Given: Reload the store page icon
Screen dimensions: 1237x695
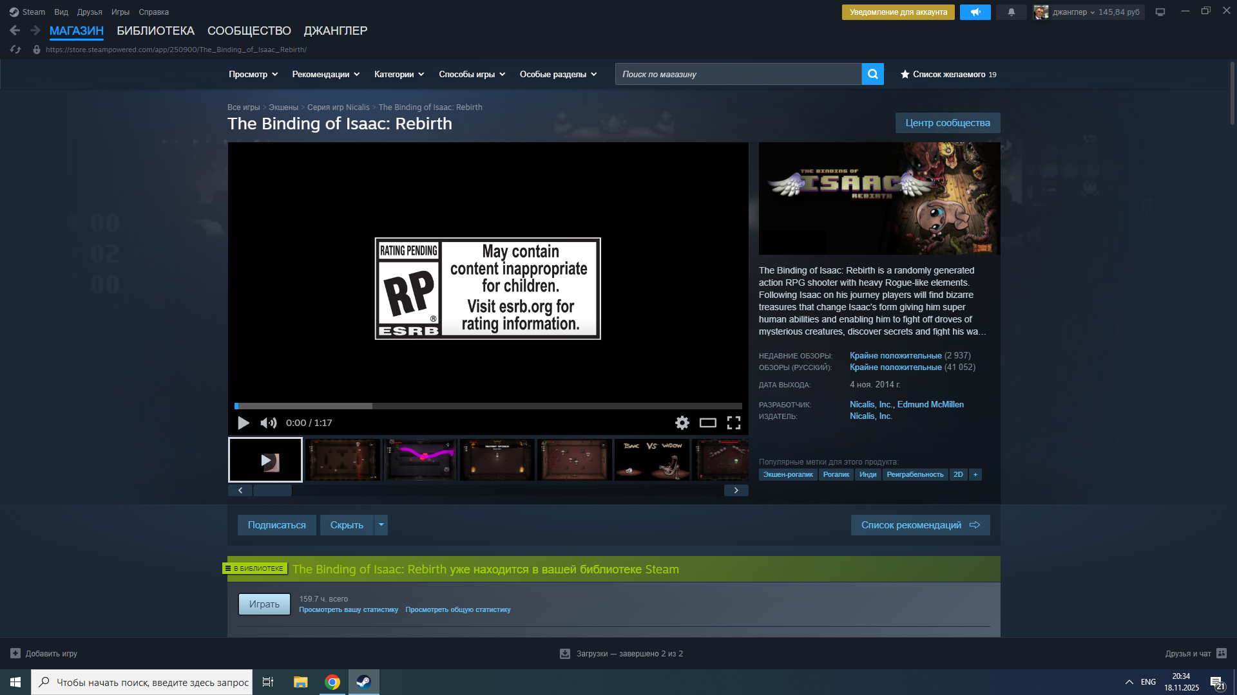Looking at the screenshot, I should coord(15,50).
